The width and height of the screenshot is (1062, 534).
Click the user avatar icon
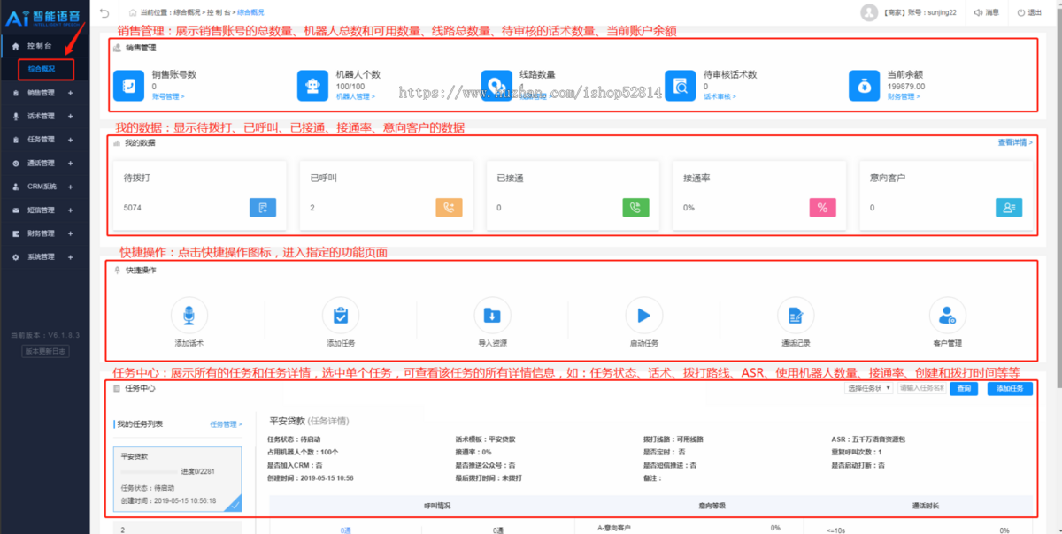[868, 12]
